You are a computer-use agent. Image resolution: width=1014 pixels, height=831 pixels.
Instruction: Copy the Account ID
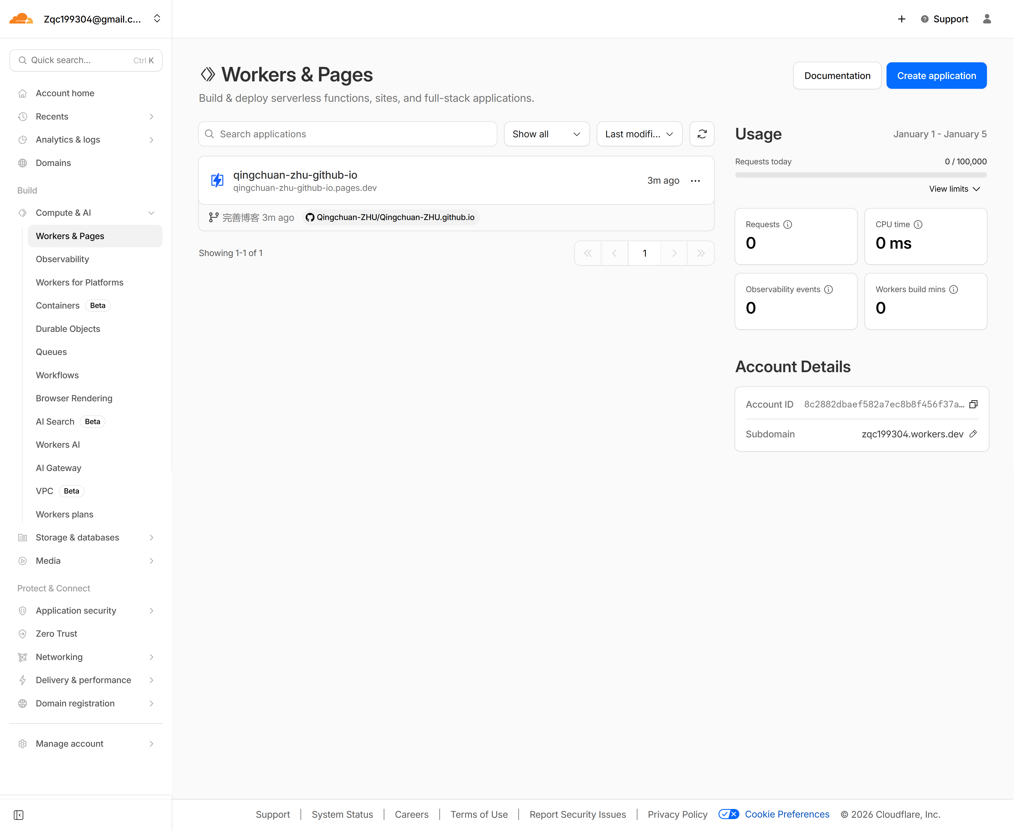[974, 404]
